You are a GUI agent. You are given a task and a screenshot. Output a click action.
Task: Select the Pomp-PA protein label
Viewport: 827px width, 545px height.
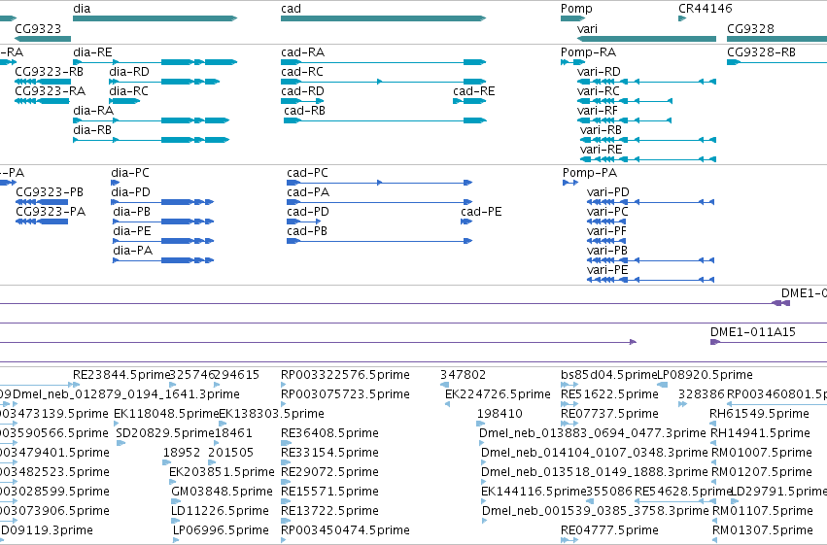click(x=590, y=173)
